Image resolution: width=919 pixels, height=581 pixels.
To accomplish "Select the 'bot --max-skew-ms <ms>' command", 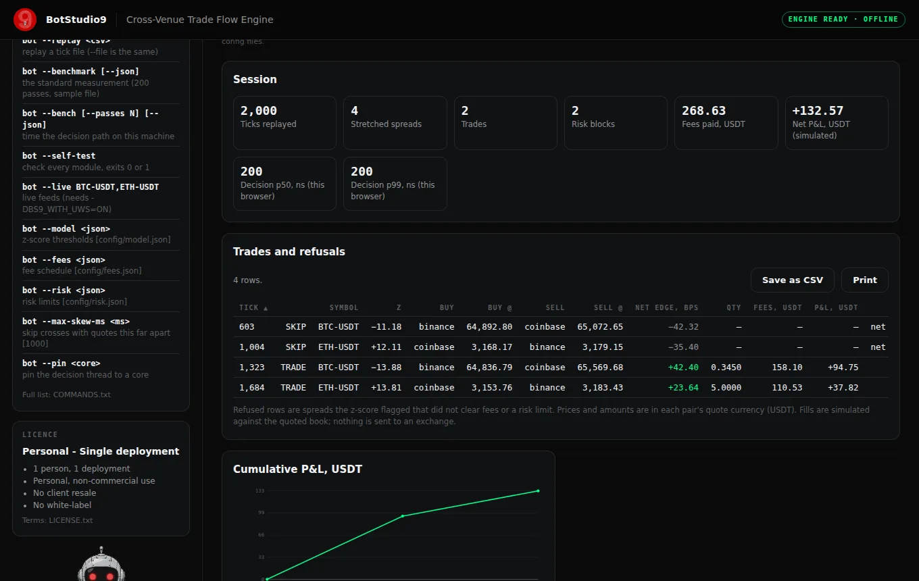I will coord(101,332).
